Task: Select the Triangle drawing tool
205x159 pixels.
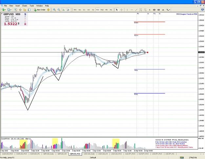Action: [163, 10]
